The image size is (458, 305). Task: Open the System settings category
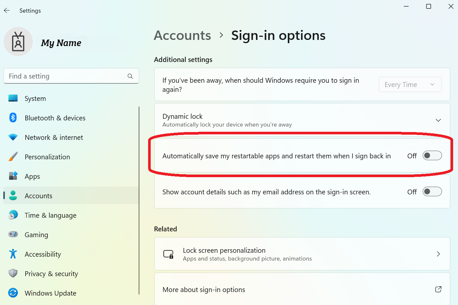pyautogui.click(x=35, y=99)
